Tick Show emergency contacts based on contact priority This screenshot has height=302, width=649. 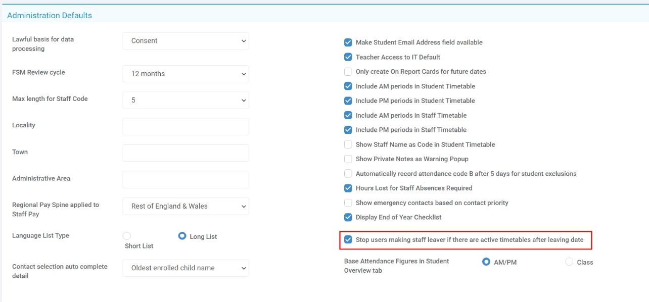348,203
